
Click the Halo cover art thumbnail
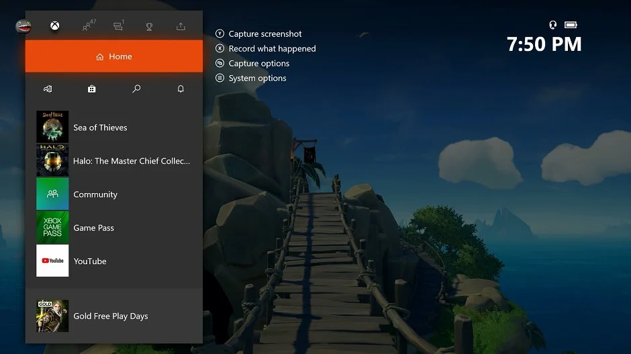pyautogui.click(x=52, y=160)
